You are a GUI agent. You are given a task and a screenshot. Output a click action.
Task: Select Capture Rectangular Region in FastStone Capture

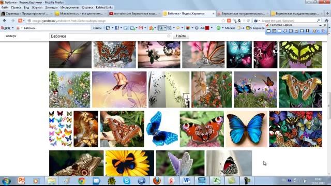(x=279, y=31)
